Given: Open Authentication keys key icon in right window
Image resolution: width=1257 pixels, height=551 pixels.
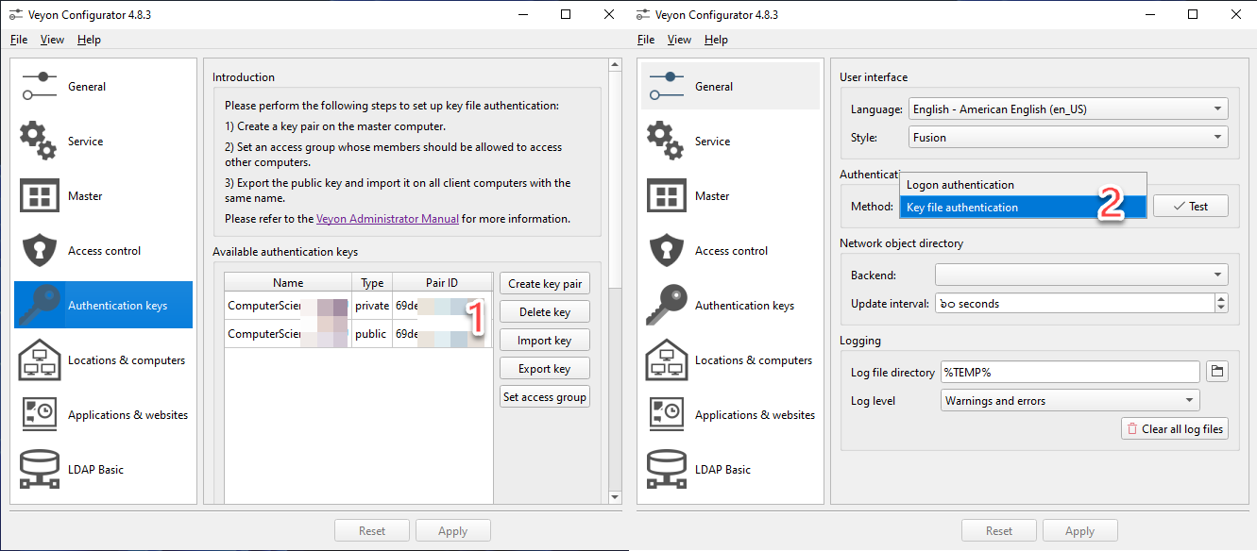Looking at the screenshot, I should pos(666,305).
